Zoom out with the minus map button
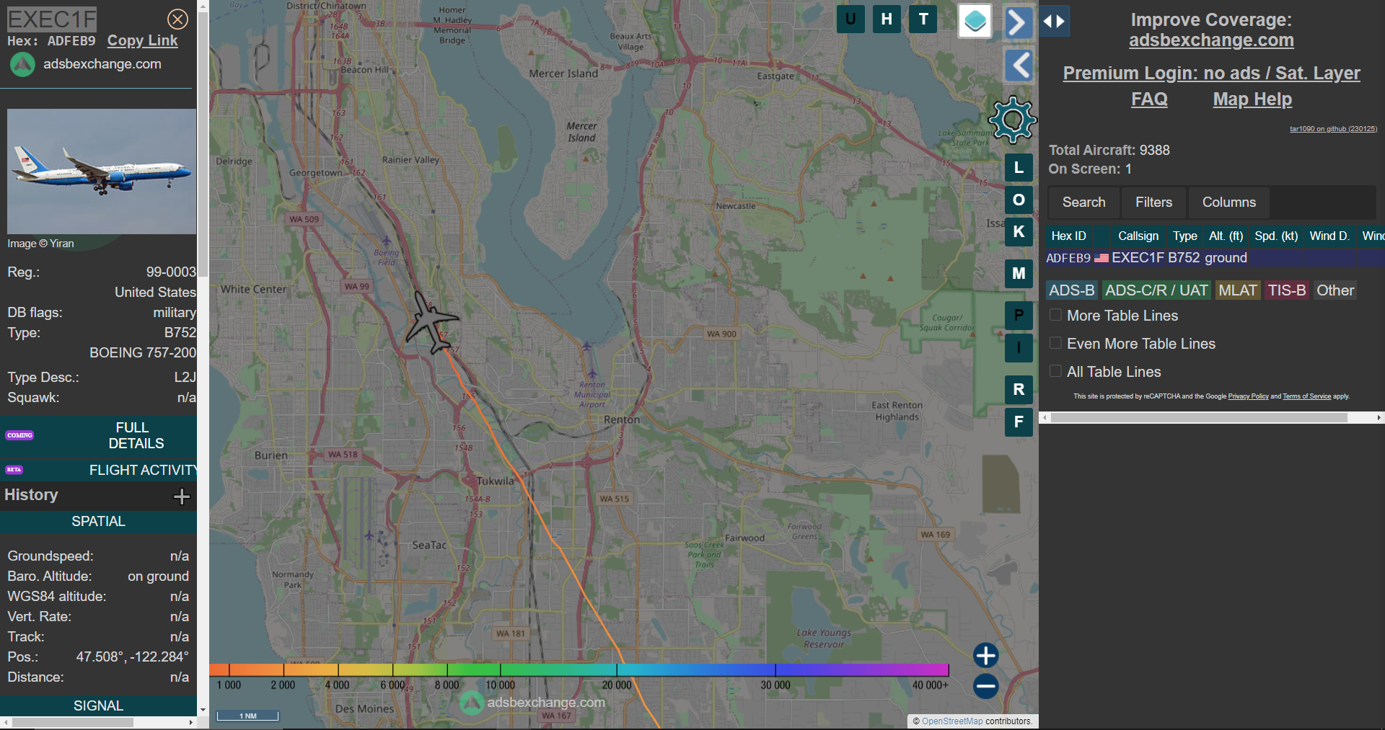The image size is (1385, 730). pos(985,685)
